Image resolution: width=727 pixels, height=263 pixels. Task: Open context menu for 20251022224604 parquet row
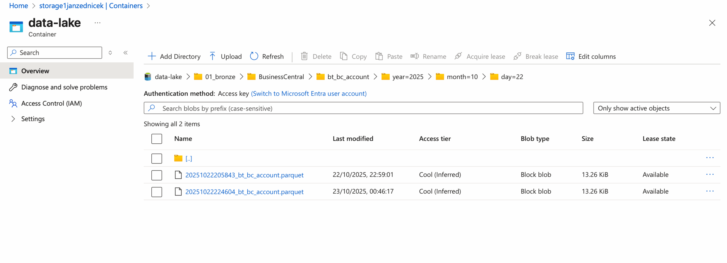[709, 191]
